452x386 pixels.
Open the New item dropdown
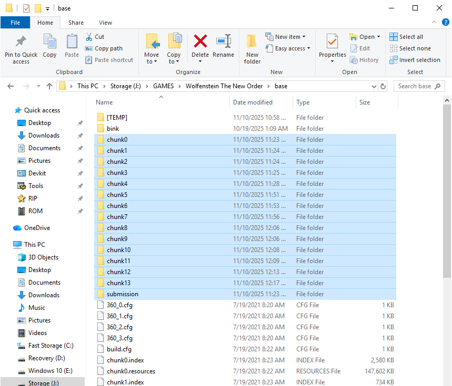tap(286, 37)
